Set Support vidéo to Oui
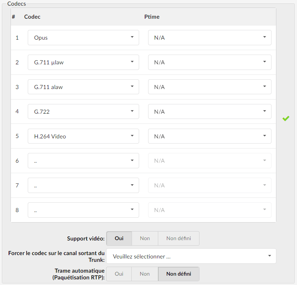 pyautogui.click(x=119, y=238)
